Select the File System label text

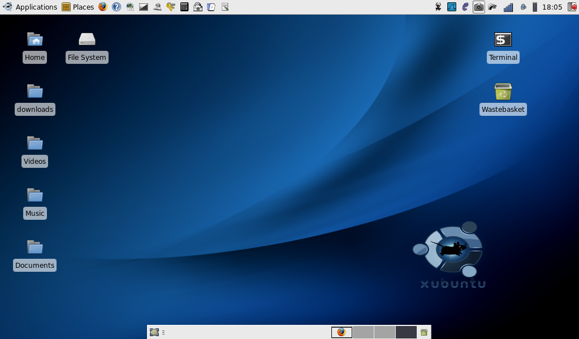pos(87,58)
